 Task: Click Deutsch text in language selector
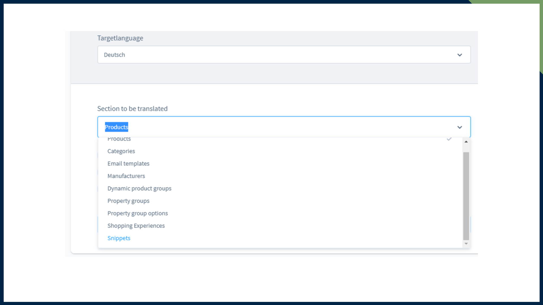(x=115, y=55)
